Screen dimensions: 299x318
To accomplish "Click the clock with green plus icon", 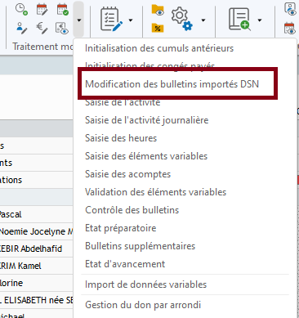I will pyautogui.click(x=21, y=9).
